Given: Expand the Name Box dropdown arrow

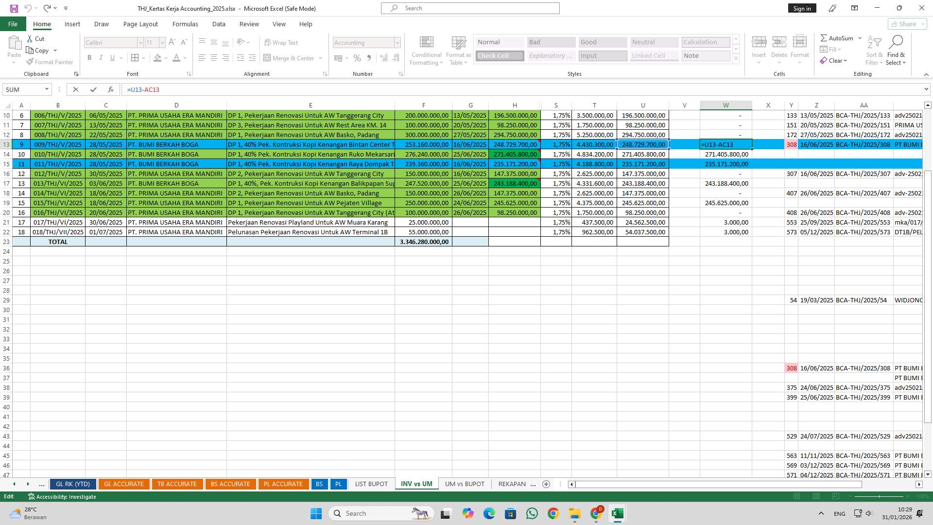Looking at the screenshot, I should (47, 89).
